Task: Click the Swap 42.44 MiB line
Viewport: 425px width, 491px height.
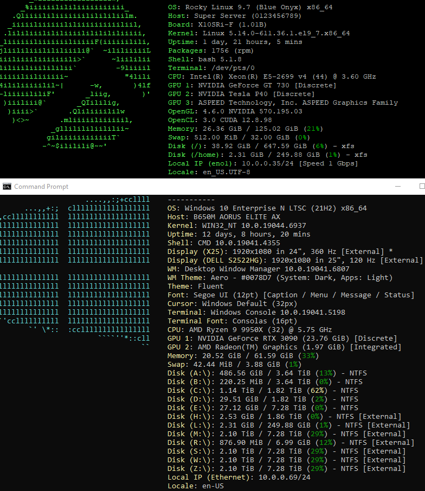Action: [234, 365]
